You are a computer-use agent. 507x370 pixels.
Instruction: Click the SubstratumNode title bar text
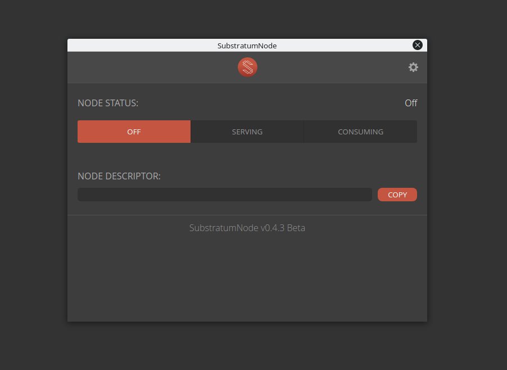tap(247, 46)
